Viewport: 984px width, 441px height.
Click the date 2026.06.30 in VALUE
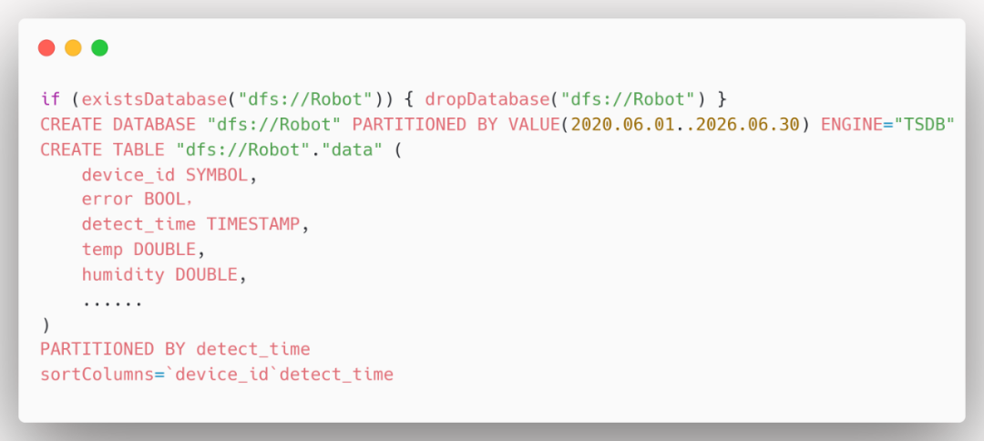[x=747, y=124]
